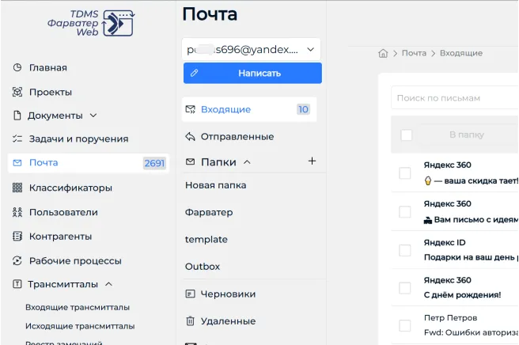
Task: Open Входящие трансмитталы submenu item
Action: coord(78,307)
